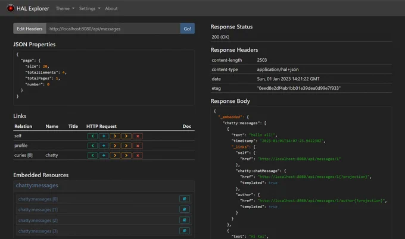Click the "timeStamp" key in Response Body
Viewport: 405px width, 239px height.
click(244, 141)
